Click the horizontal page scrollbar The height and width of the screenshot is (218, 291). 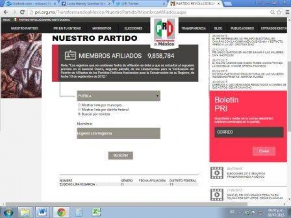pos(126,204)
